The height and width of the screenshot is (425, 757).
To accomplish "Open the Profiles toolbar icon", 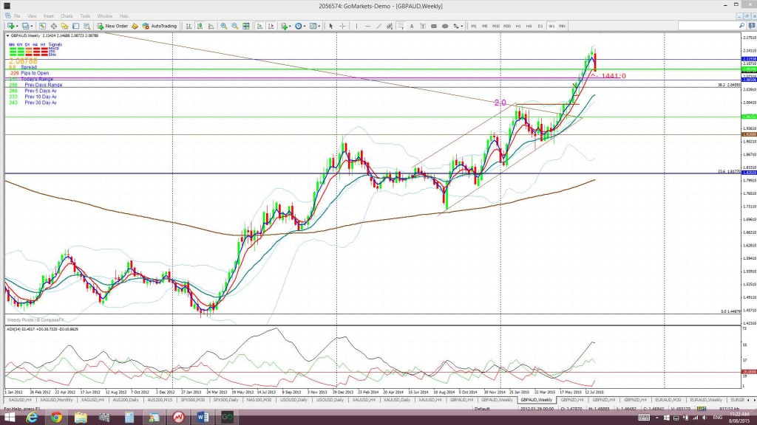I will (27, 26).
